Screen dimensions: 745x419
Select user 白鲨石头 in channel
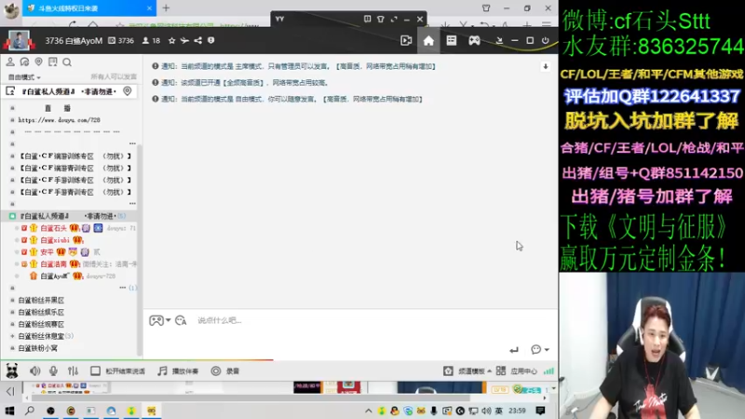[x=53, y=228]
